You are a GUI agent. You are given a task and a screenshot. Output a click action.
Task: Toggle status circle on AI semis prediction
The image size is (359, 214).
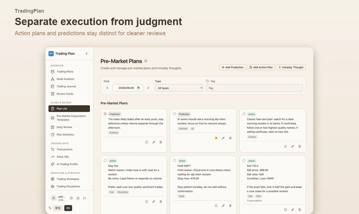click(x=174, y=114)
